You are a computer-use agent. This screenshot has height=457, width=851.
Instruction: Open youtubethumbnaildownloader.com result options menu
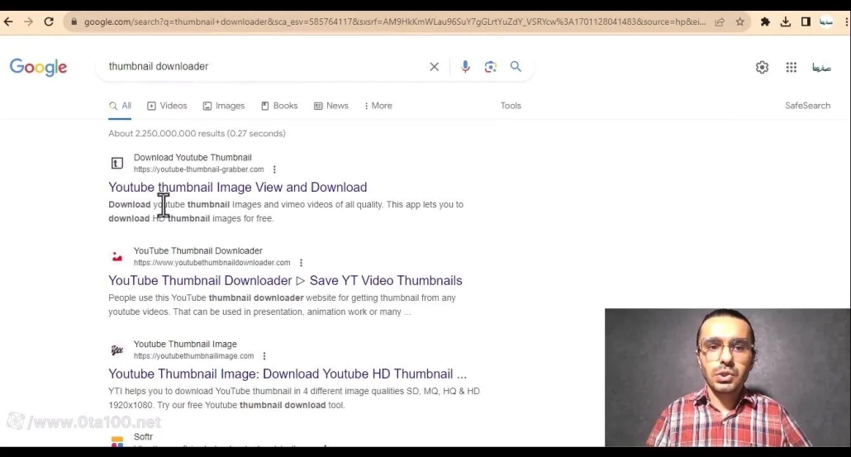(302, 263)
